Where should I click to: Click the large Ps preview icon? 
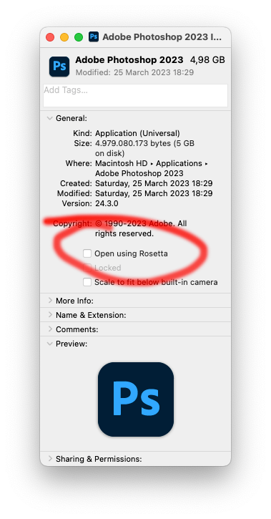[x=136, y=399]
